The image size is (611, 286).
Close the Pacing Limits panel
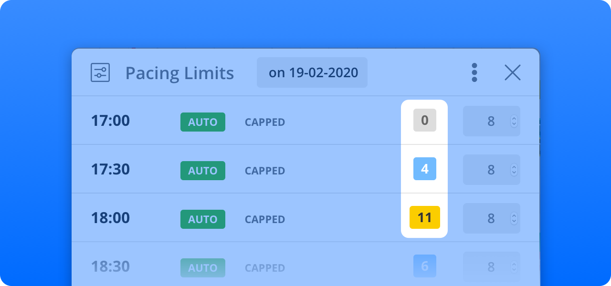click(512, 72)
